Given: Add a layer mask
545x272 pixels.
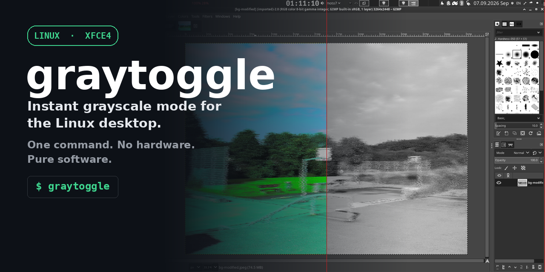Looking at the screenshot, I should pos(533,267).
